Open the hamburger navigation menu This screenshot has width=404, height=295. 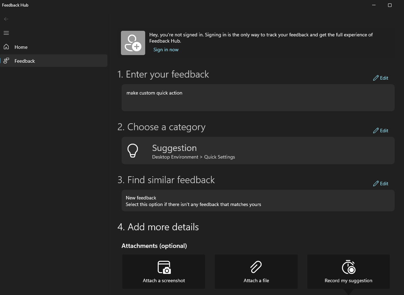point(6,33)
